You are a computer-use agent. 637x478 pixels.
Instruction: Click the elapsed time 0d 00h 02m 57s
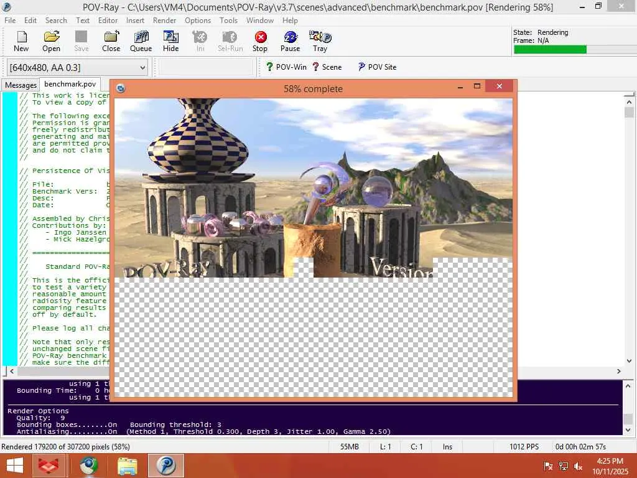[580, 447]
